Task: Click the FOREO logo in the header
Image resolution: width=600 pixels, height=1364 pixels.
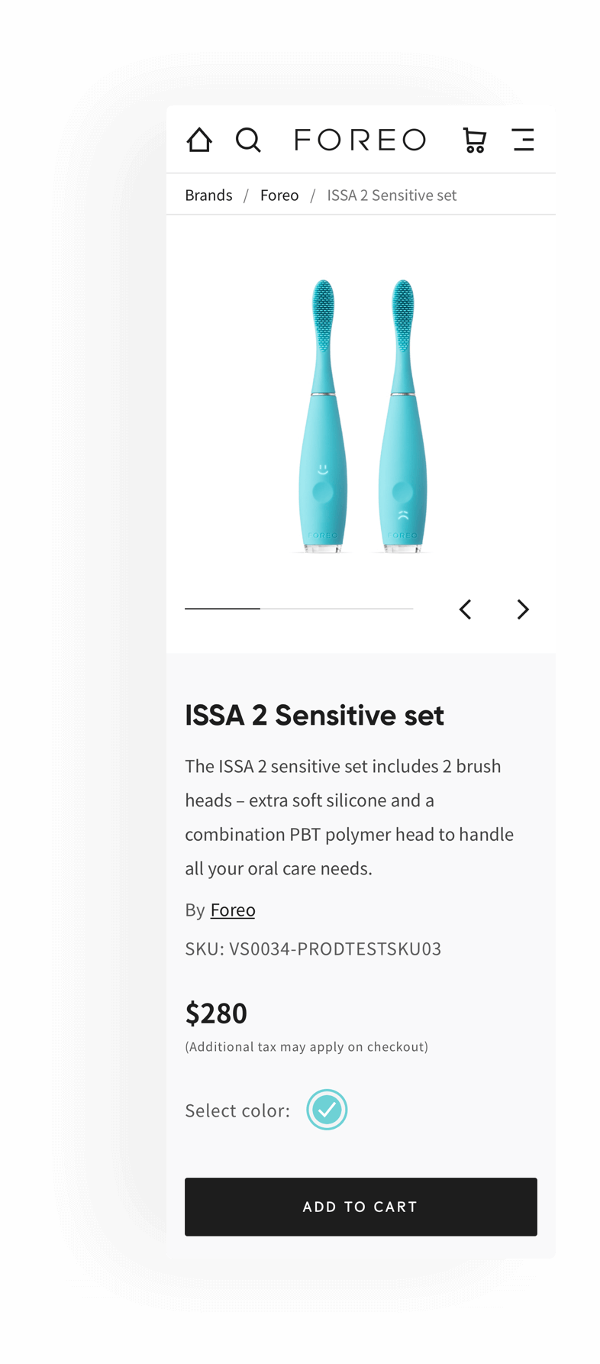Action: pos(360,140)
